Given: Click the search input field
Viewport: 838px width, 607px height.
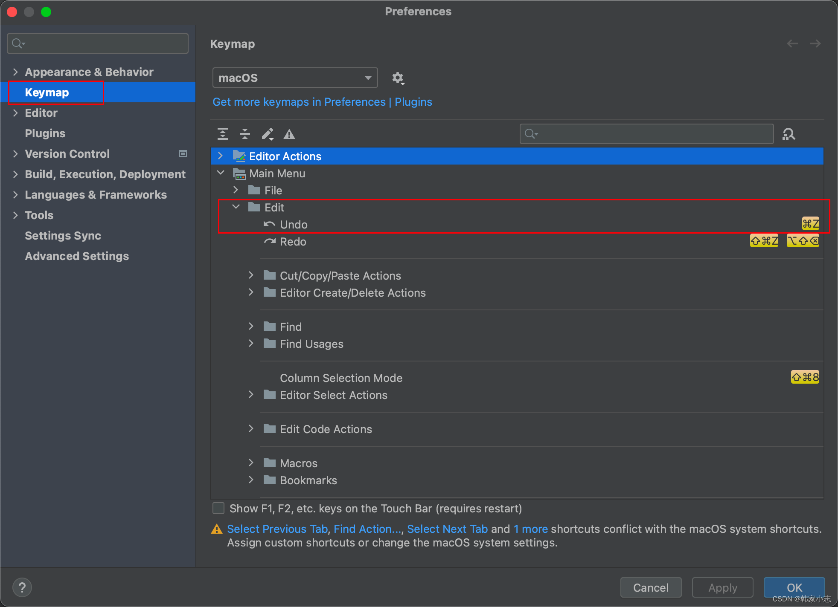Looking at the screenshot, I should [647, 134].
